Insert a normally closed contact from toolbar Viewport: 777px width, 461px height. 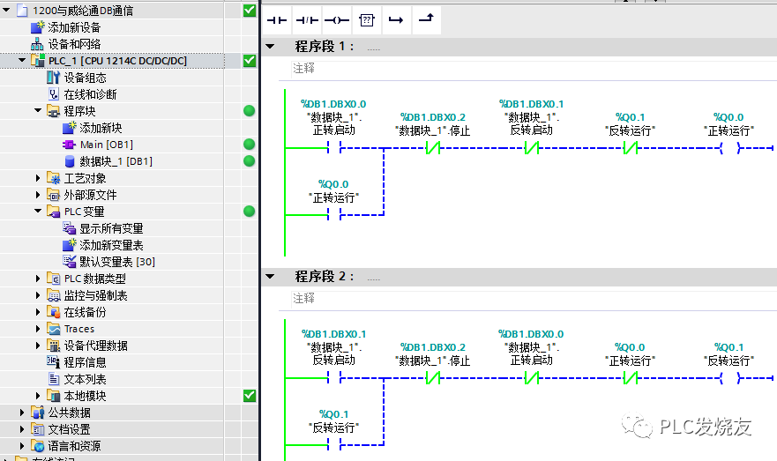307,20
